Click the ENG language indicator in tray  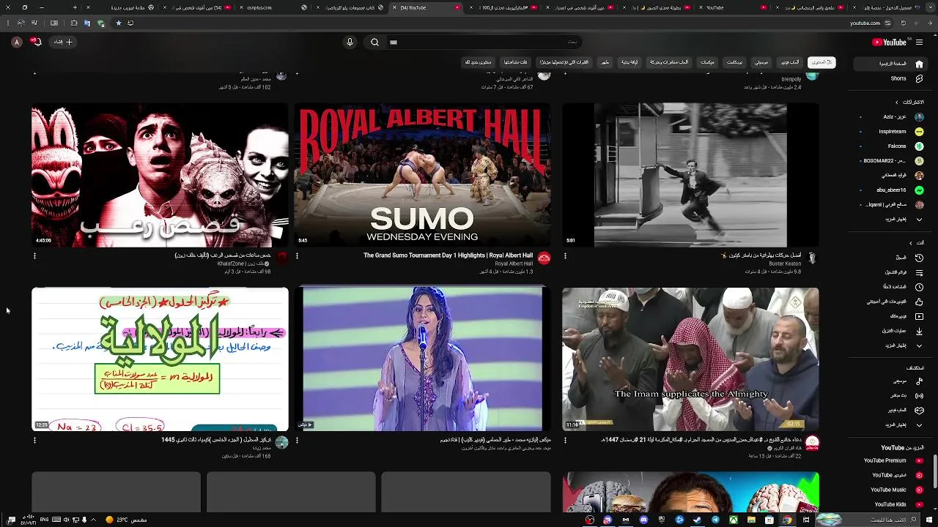[x=45, y=520]
